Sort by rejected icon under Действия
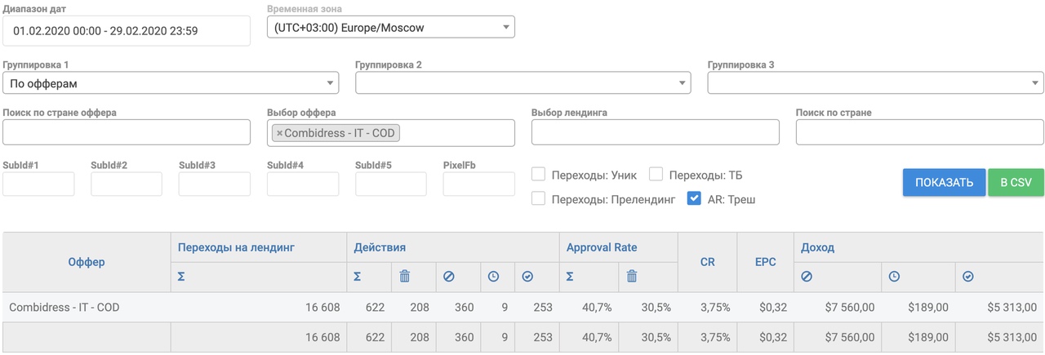 tap(448, 277)
